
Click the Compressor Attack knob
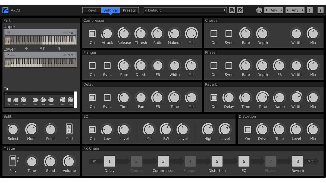pyautogui.click(x=107, y=34)
